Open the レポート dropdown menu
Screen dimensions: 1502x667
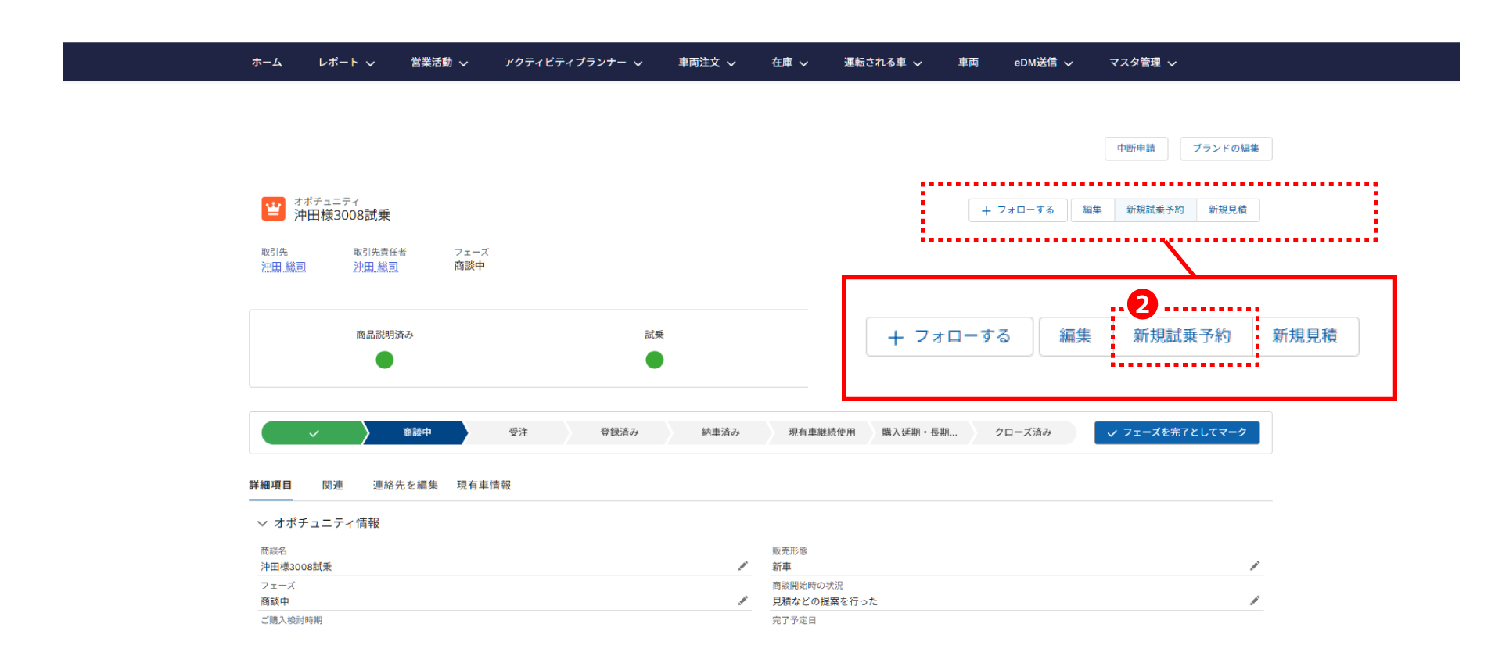pyautogui.click(x=346, y=63)
